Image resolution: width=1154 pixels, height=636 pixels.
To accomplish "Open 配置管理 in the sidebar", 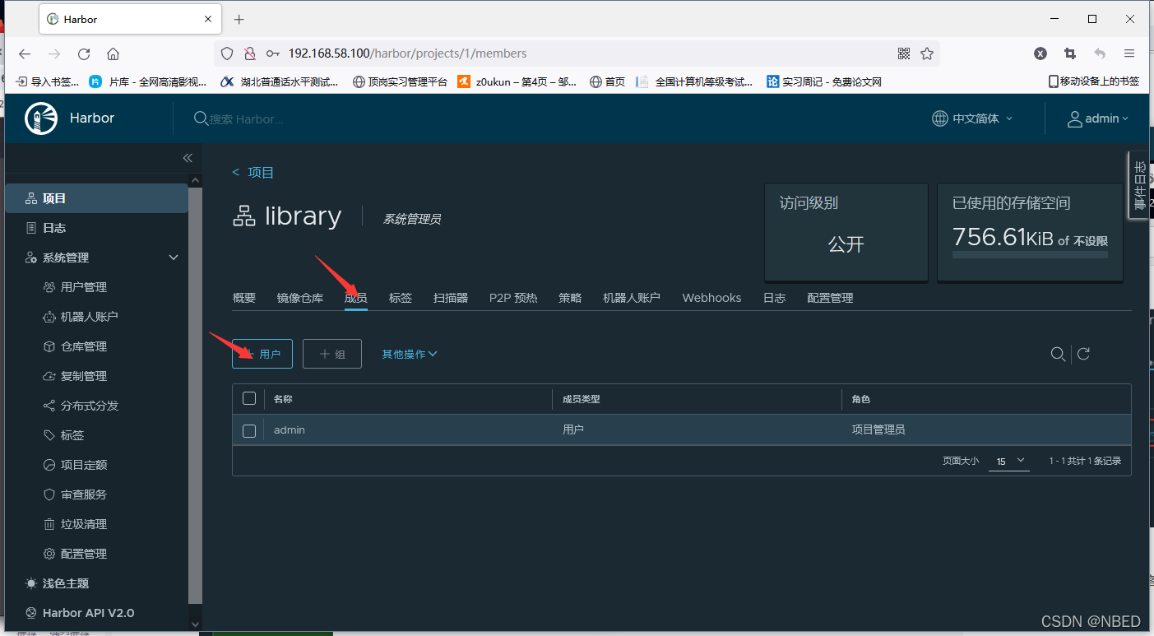I will 84,554.
